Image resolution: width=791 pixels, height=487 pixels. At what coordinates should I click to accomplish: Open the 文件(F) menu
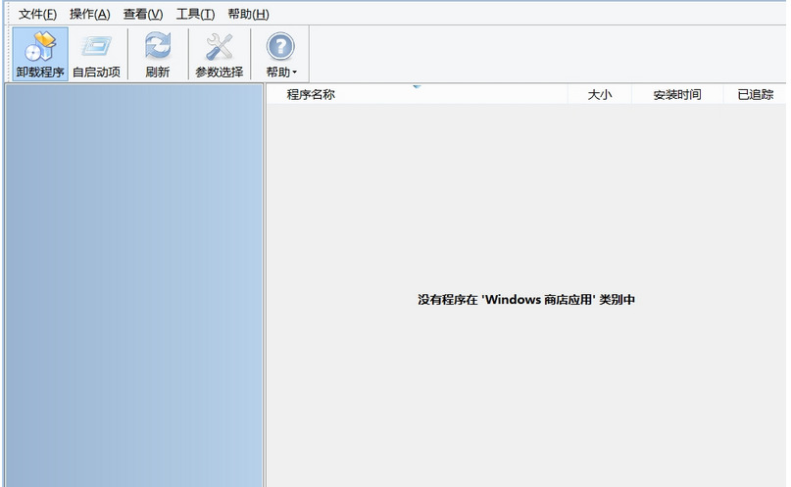click(37, 14)
